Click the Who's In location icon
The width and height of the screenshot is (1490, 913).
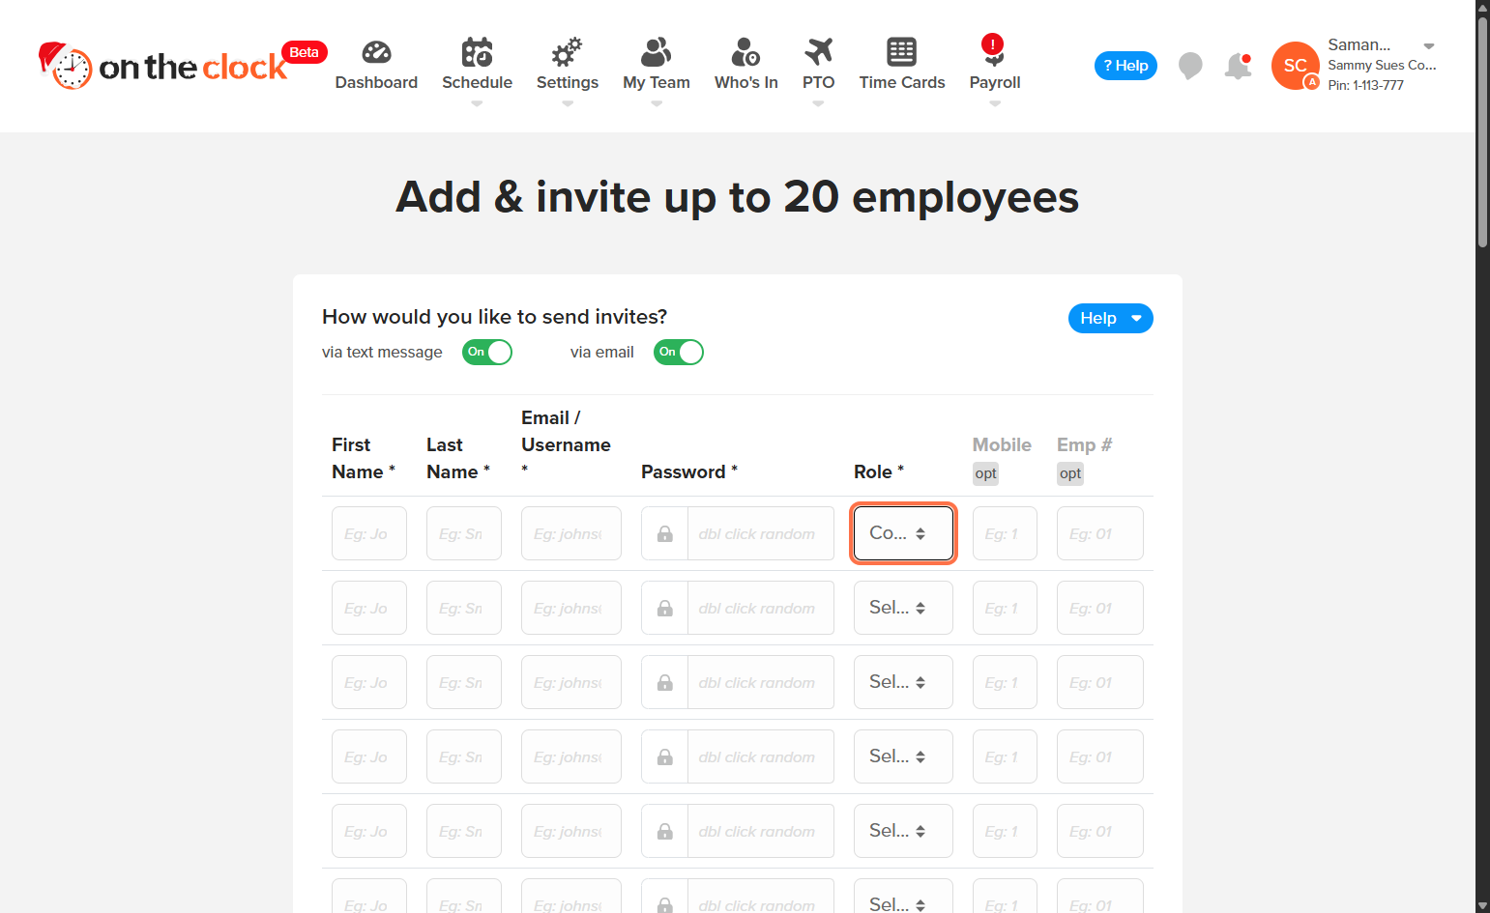745,52
